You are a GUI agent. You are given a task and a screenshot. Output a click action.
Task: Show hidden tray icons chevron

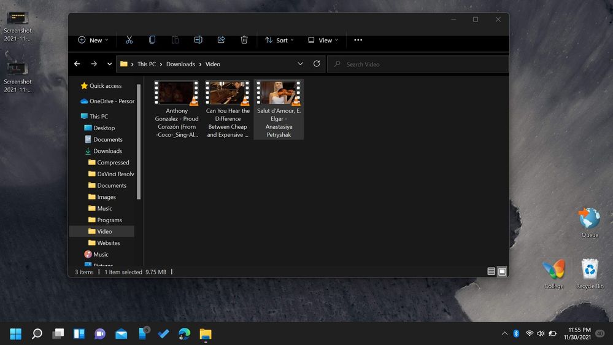coord(505,334)
